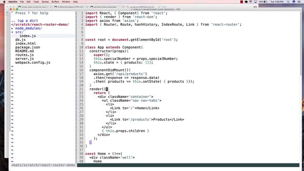Place cursor on 'componentDidMount()' line
The height and width of the screenshot is (171, 304).
[110, 70]
